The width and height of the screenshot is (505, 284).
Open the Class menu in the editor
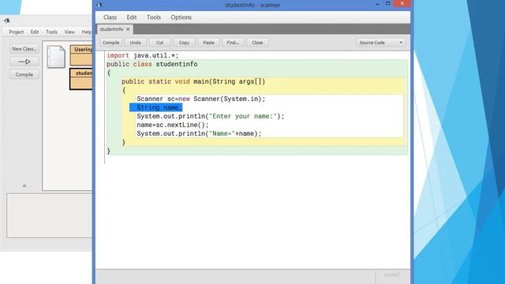110,17
